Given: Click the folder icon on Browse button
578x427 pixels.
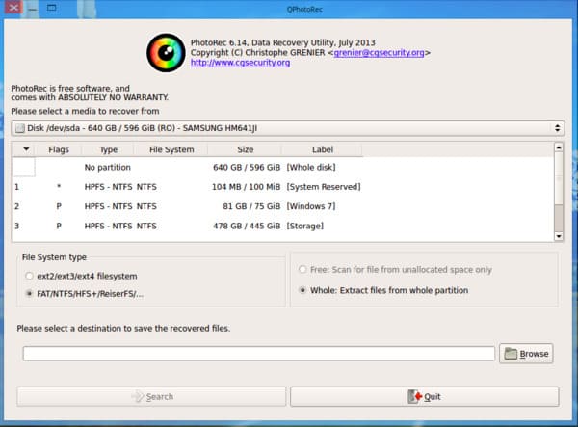Looking at the screenshot, I should [x=511, y=353].
